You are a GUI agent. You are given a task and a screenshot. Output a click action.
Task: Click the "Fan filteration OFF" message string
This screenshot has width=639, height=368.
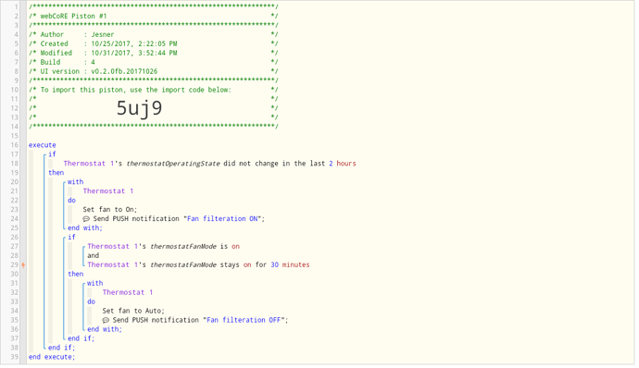(x=244, y=320)
